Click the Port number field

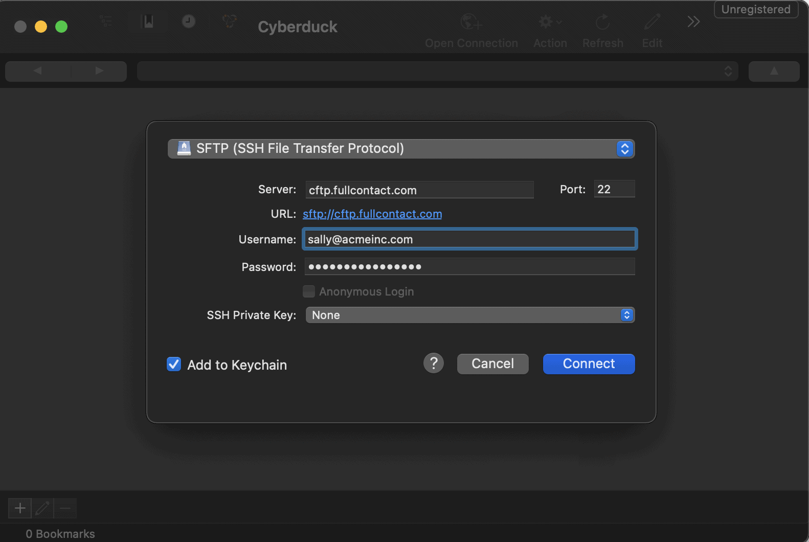(x=614, y=189)
